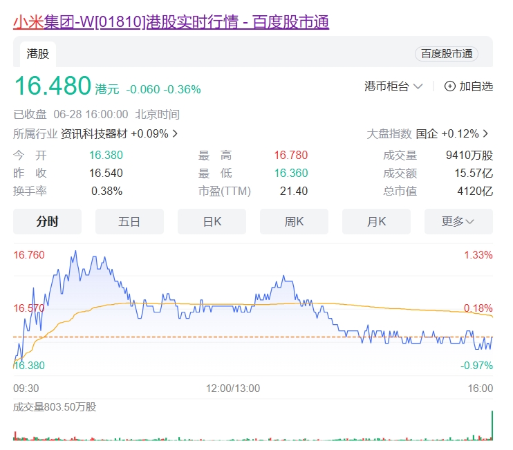Click the 16.570 mid axis label
This screenshot has height=450, width=513.
29,308
